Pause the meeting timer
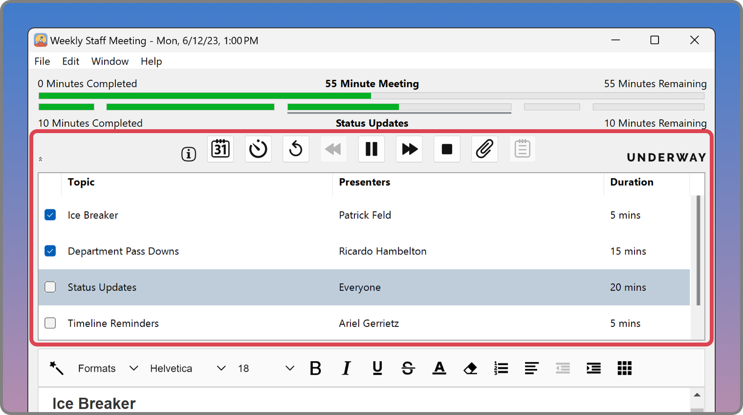 pyautogui.click(x=371, y=149)
